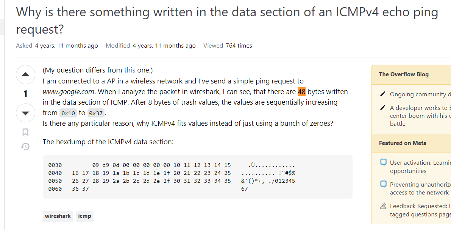
Task: Bookmark this question
Action: pyautogui.click(x=25, y=132)
